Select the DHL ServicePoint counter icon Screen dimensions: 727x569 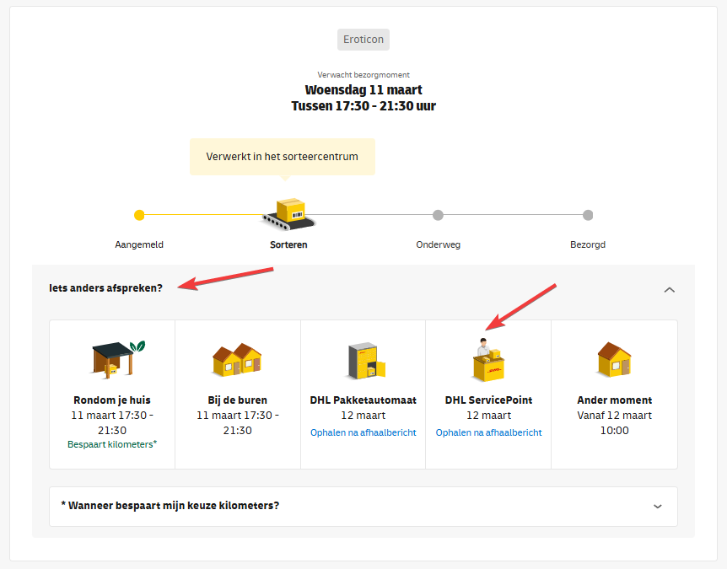(488, 360)
